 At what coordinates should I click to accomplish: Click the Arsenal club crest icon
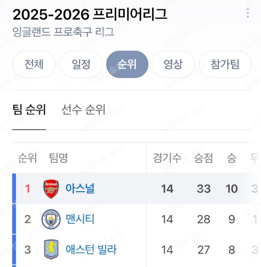(51, 189)
